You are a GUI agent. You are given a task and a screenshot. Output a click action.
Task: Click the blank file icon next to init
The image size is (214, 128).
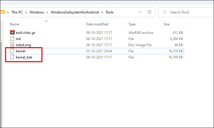tap(12, 39)
